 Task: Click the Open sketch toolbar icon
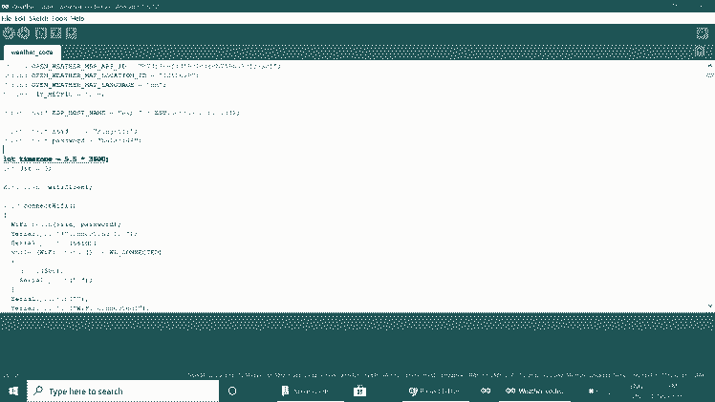pyautogui.click(x=55, y=32)
